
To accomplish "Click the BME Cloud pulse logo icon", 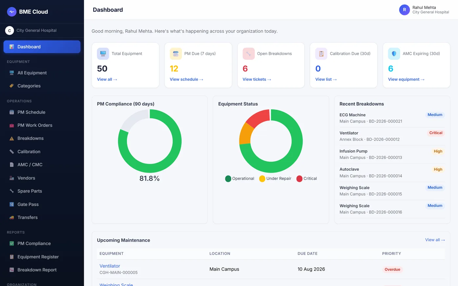I will click(x=12, y=12).
